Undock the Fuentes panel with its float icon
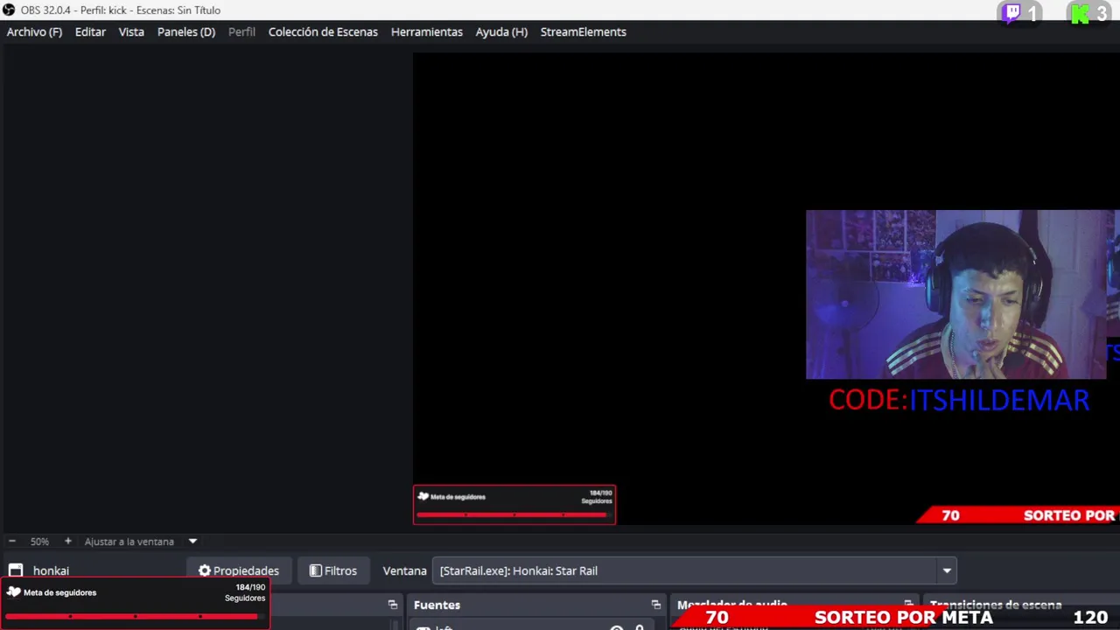The image size is (1120, 630). (x=655, y=605)
